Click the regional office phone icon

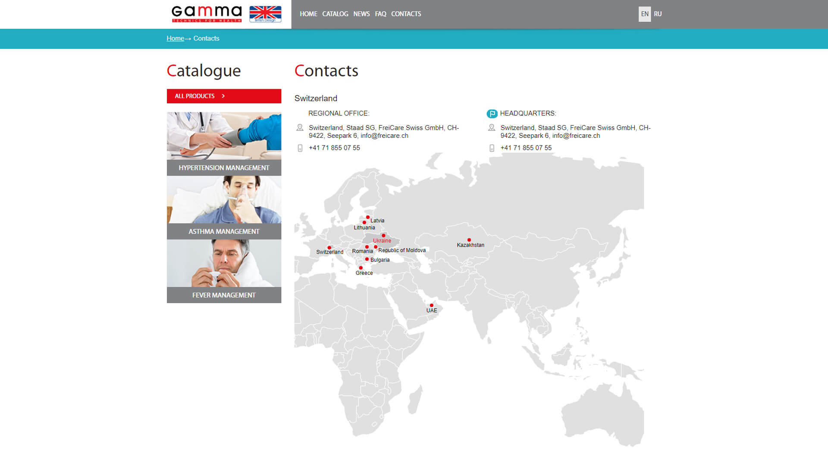(300, 148)
